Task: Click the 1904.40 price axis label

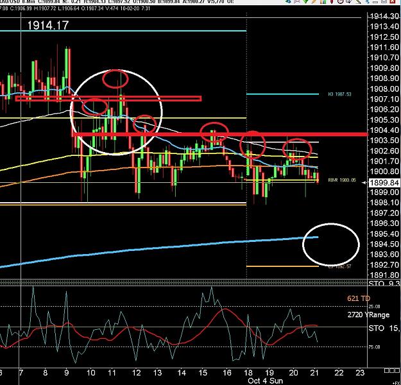Action: (x=384, y=130)
